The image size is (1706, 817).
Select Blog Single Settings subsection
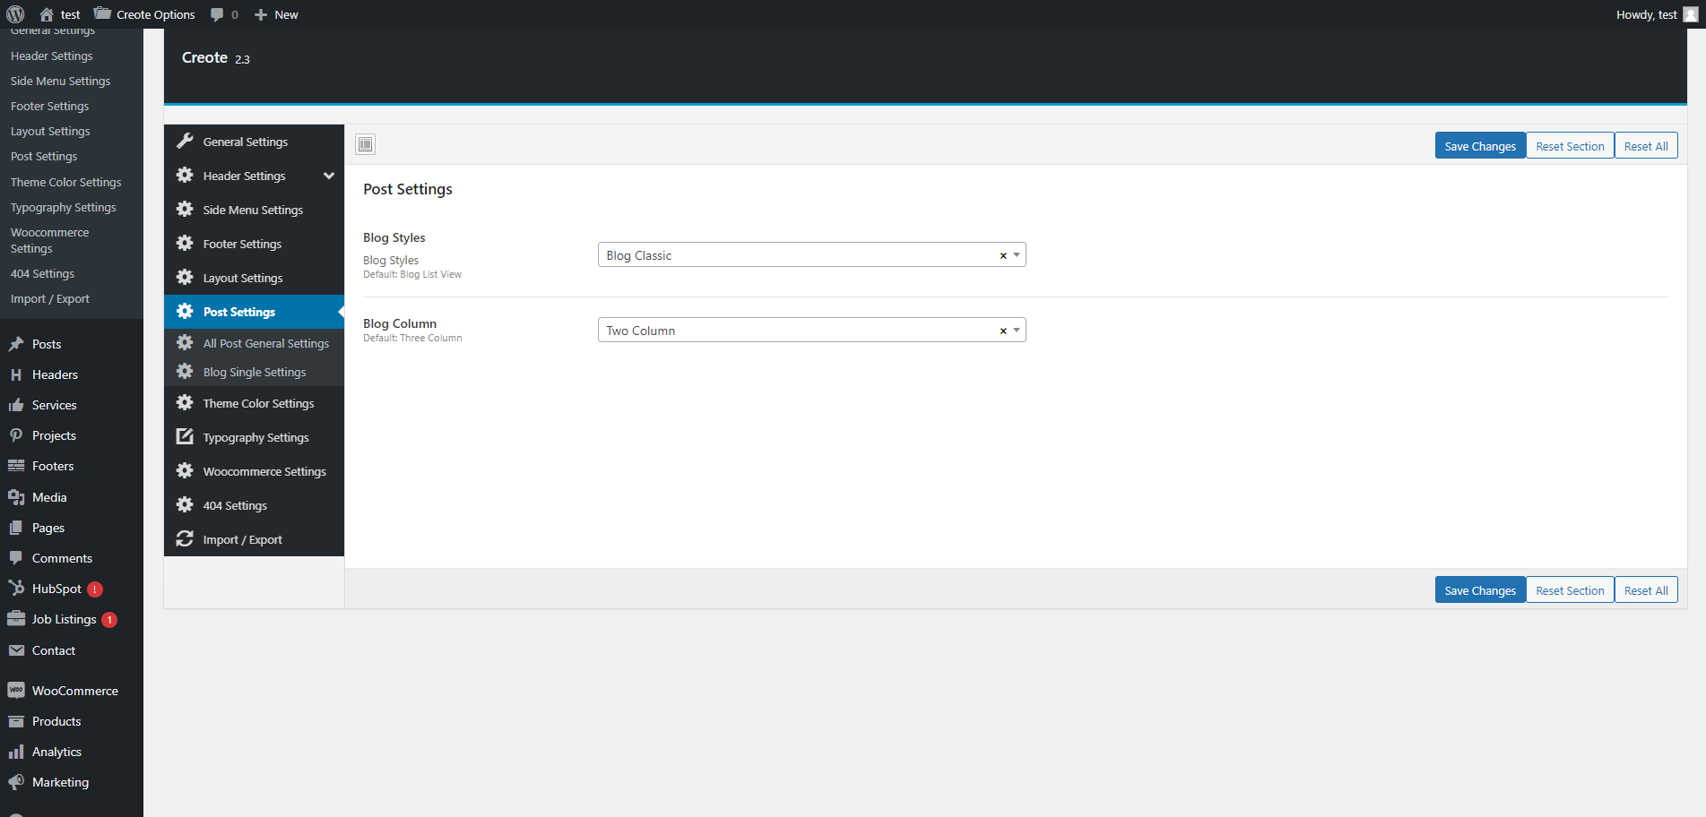[x=254, y=372]
